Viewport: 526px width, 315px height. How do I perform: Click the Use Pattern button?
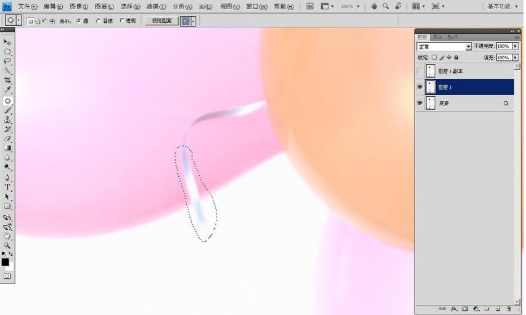[x=162, y=21]
